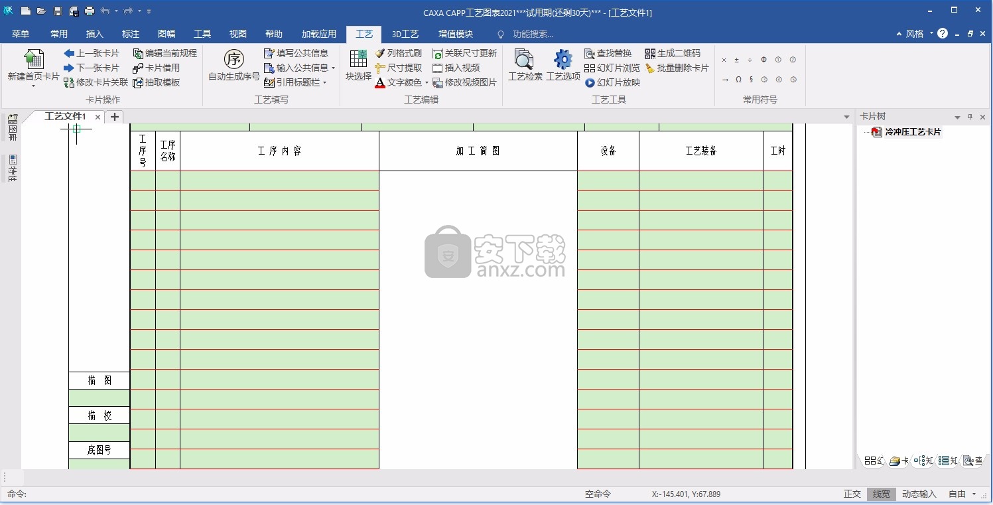
Task: Open file via folder icon in title bar
Action: pyautogui.click(x=41, y=11)
